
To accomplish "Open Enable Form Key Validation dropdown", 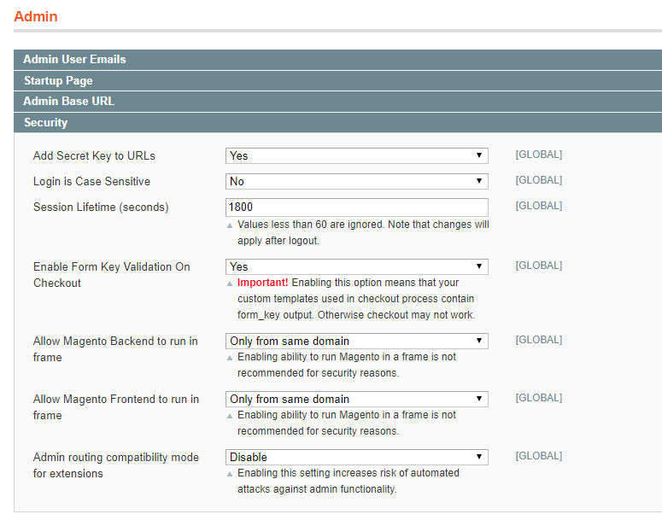I will click(356, 266).
